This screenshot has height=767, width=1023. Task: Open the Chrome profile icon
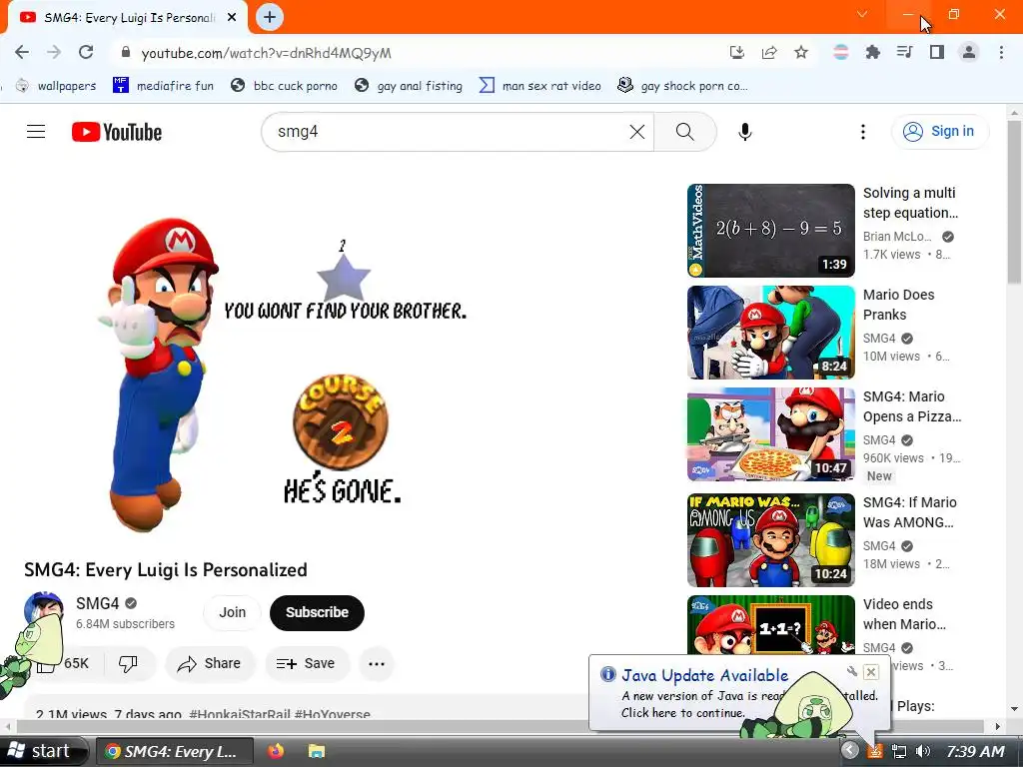pos(969,53)
